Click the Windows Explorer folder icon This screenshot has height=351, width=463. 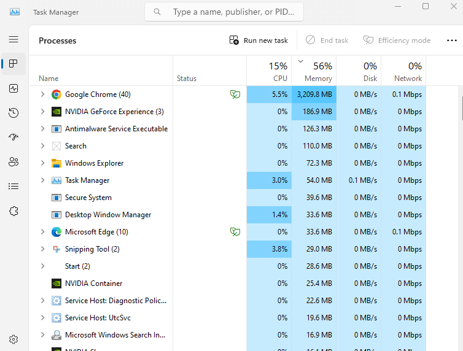point(56,163)
